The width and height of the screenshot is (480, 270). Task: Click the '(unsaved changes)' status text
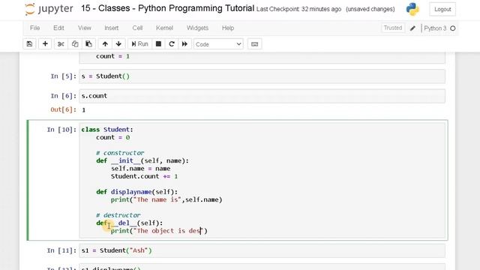click(370, 9)
